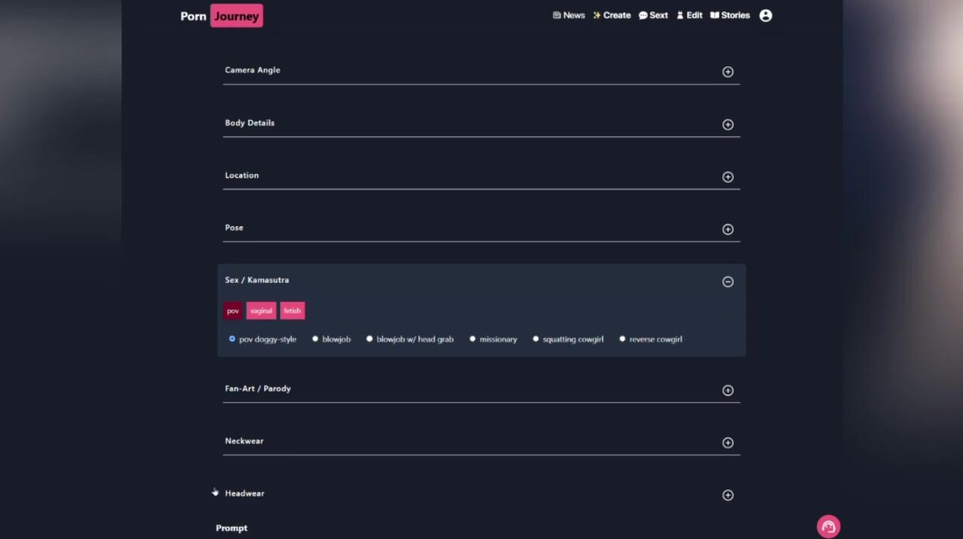The width and height of the screenshot is (963, 539).
Task: Click the plus icon on the Location row
Action: click(728, 177)
